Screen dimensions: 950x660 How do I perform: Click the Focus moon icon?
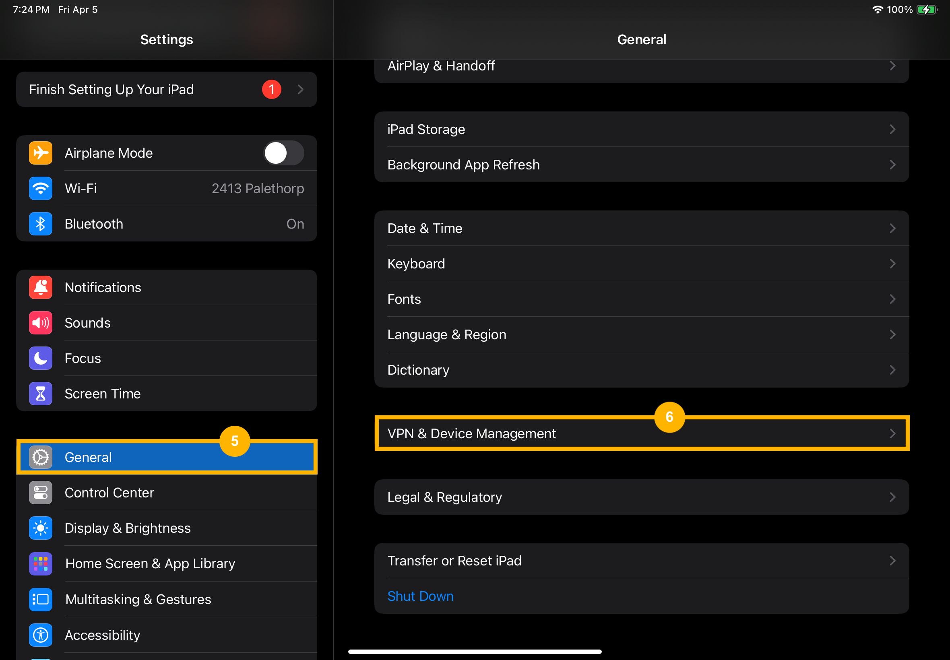(x=40, y=358)
